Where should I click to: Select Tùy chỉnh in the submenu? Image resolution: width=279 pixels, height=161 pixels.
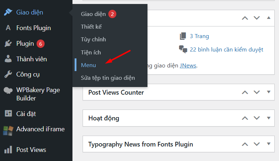[93, 40]
